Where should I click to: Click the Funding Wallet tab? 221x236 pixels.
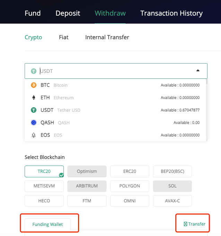(48, 224)
